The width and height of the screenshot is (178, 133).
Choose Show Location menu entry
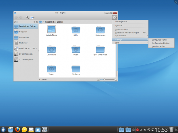[130, 30]
